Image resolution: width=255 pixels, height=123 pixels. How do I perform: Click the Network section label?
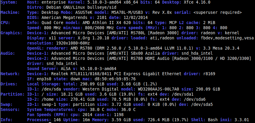click(10, 74)
